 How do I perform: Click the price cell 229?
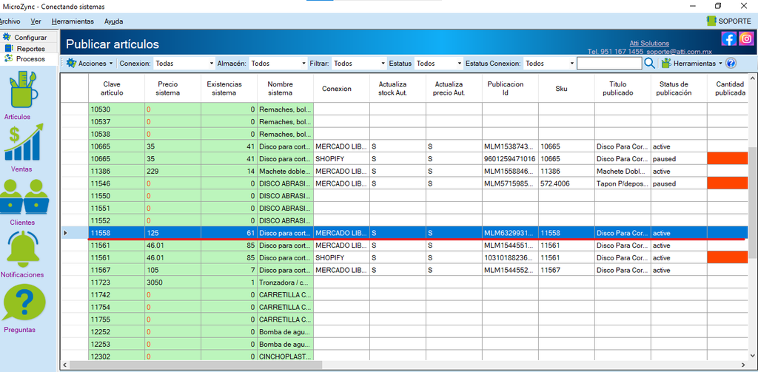point(172,171)
